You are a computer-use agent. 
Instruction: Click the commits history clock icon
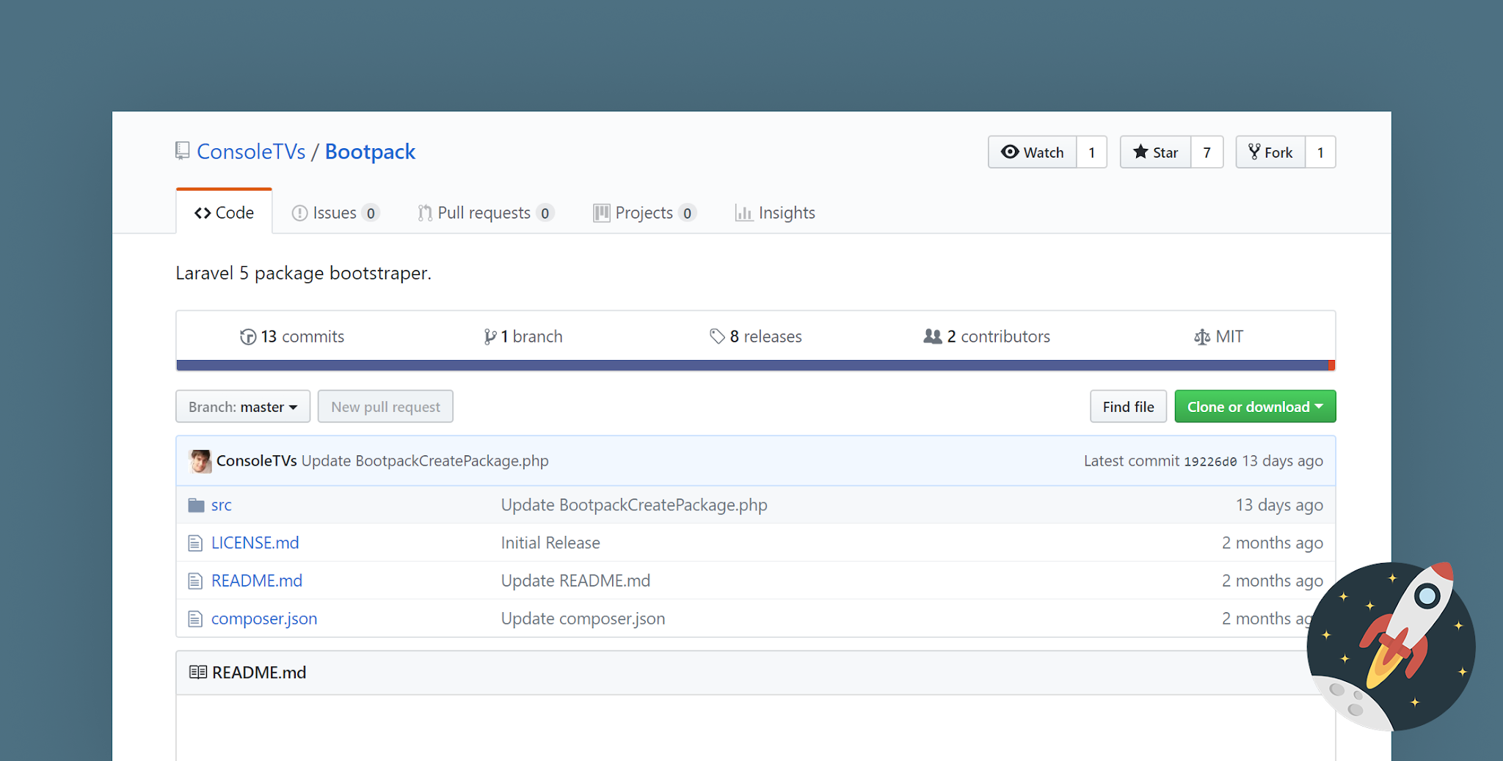tap(248, 337)
